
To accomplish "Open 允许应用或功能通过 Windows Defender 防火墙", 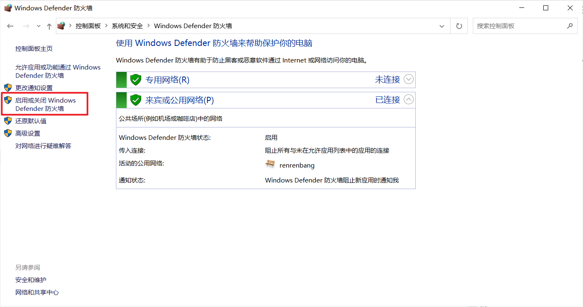I will 58,71.
